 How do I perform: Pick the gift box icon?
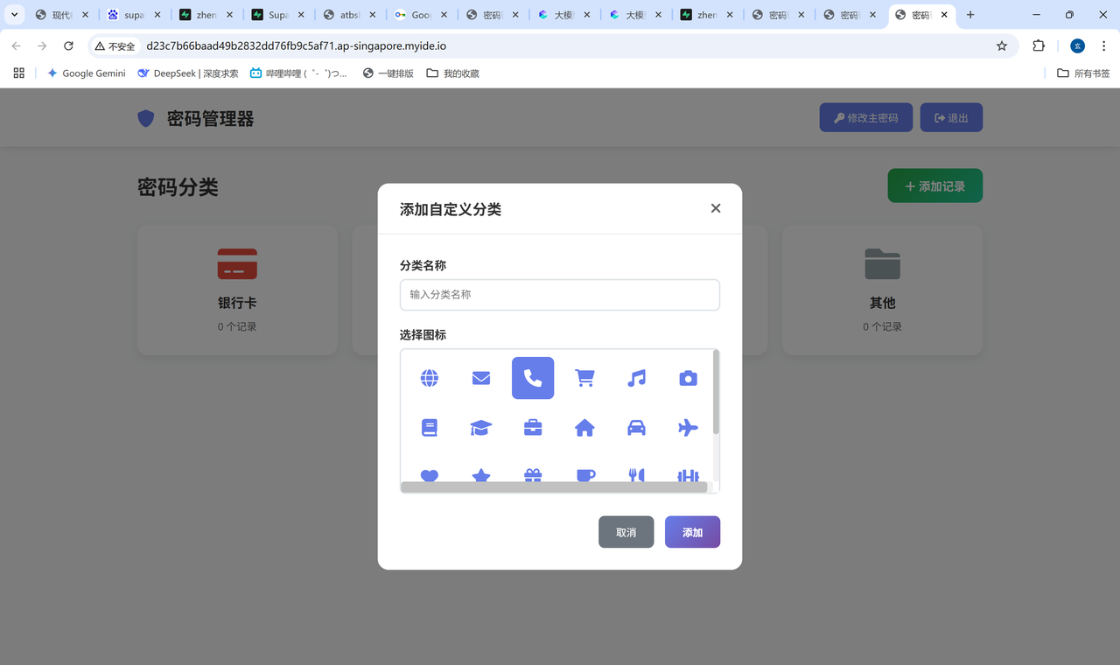[533, 475]
